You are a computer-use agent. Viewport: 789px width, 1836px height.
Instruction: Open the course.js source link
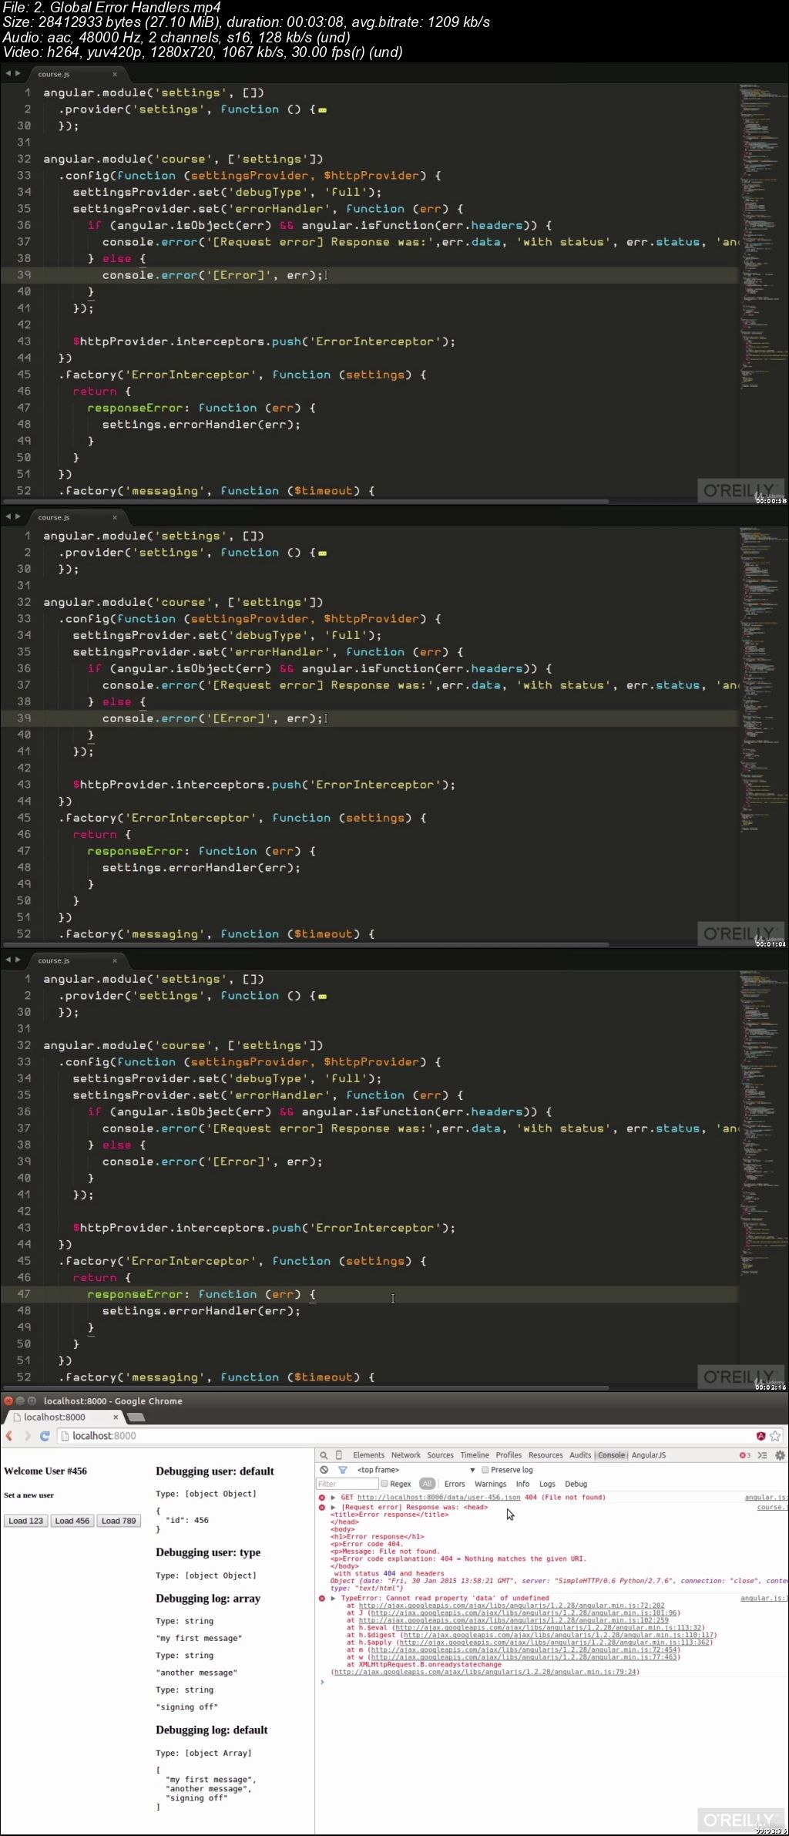point(771,1507)
